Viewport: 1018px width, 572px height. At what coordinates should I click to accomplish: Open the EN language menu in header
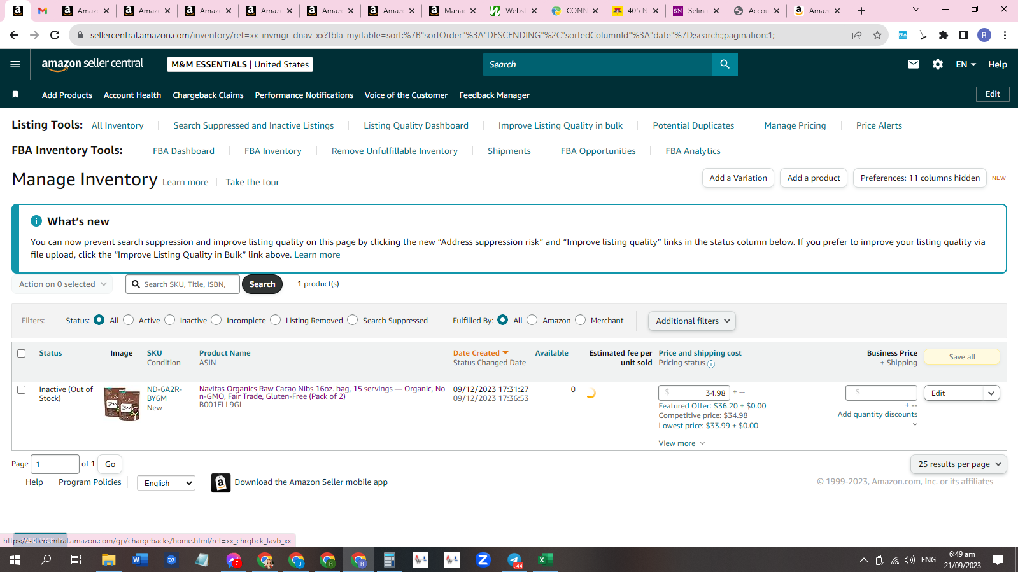tap(966, 64)
